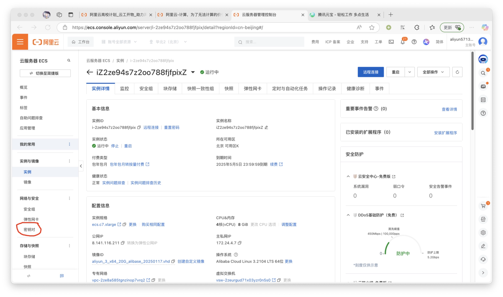Click the user avatar in the console header

tap(483, 41)
